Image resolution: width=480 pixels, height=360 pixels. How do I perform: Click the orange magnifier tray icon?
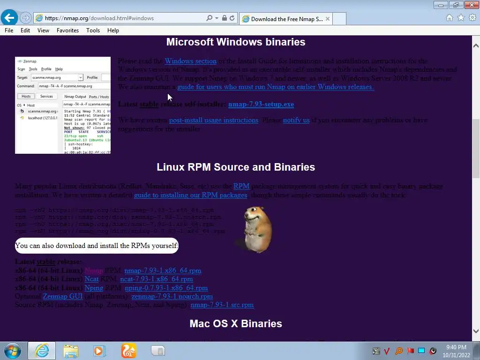(x=398, y=351)
